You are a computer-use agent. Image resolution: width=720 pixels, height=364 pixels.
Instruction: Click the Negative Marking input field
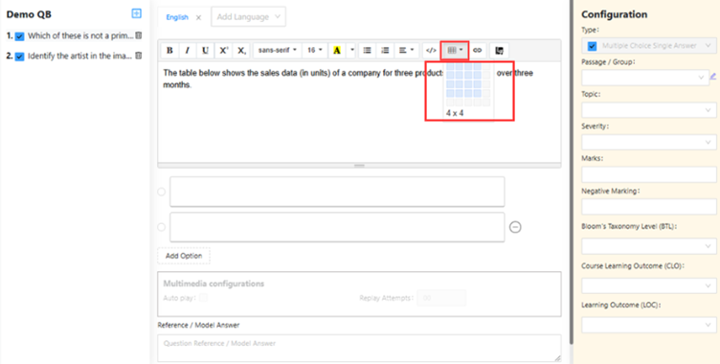tap(649, 207)
